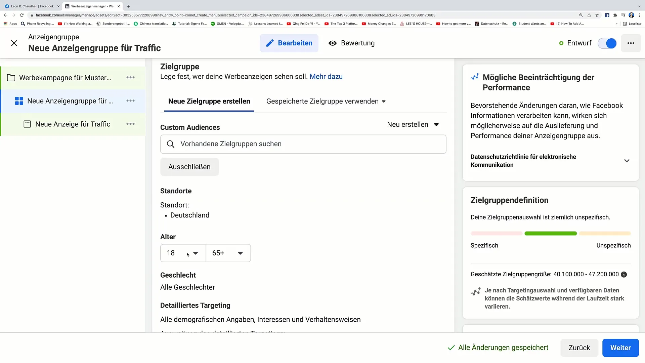Screen dimensions: 645x363
Task: Click the search icon in Custom Audiences field
Action: click(171, 144)
